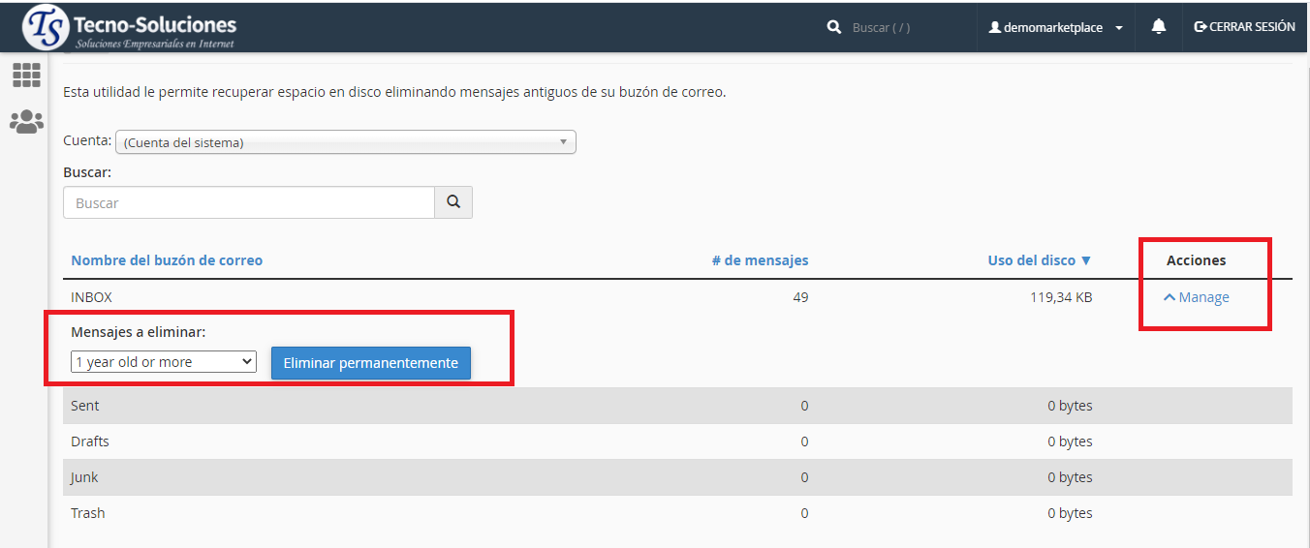Click the CERRAR SESIÓN link
Viewport: 1310px width, 548px height.
[x=1252, y=27]
